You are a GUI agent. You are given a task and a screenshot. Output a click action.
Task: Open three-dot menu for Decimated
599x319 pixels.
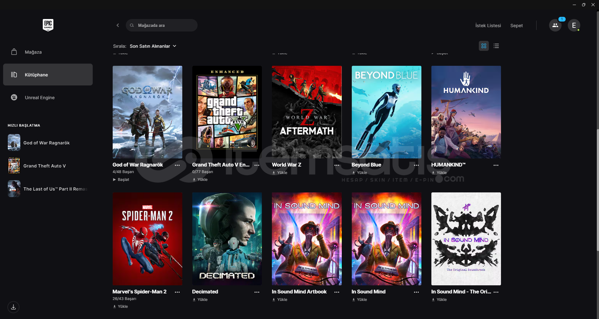click(257, 292)
